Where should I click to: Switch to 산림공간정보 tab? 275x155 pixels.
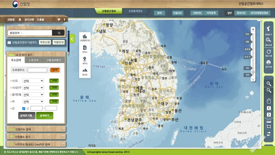[x=109, y=11]
